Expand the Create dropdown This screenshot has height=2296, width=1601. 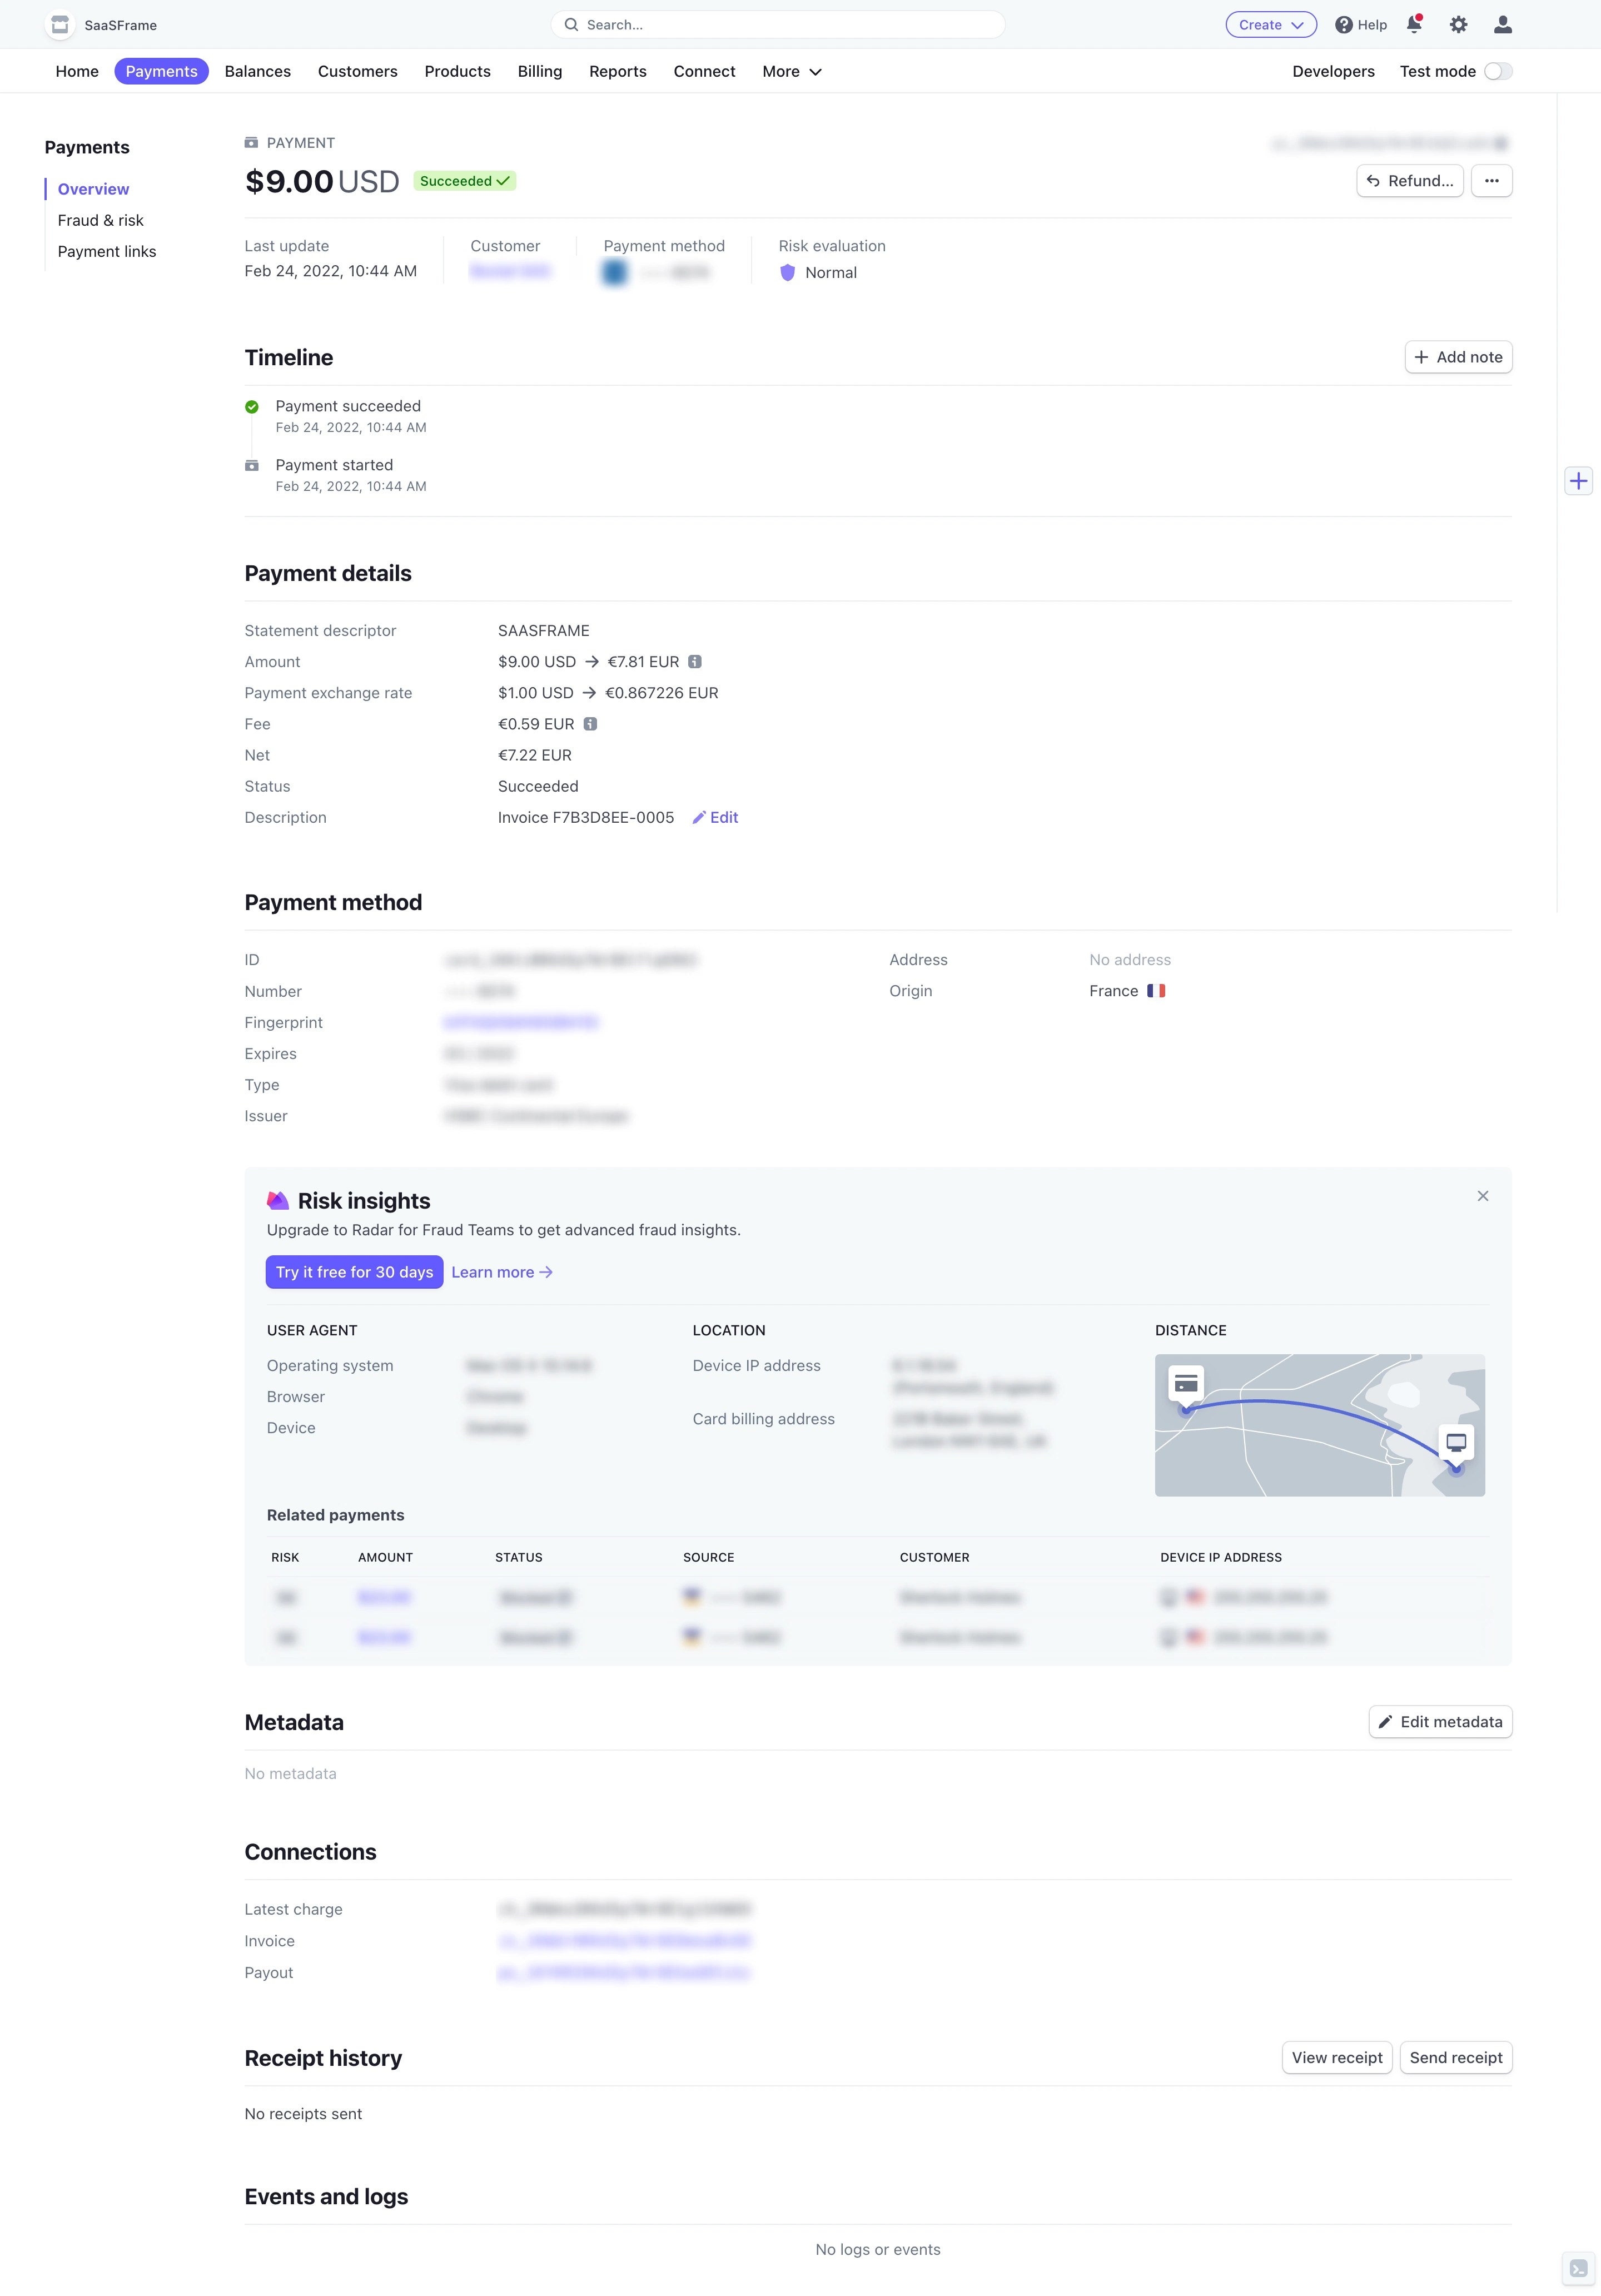coord(1270,25)
